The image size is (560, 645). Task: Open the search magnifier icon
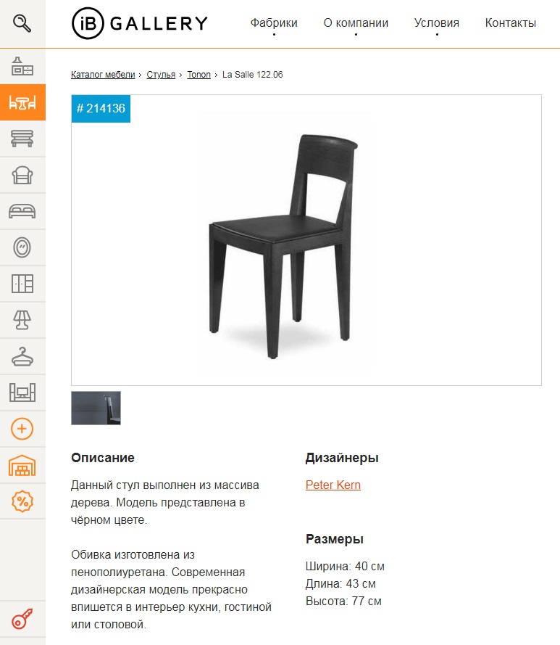[x=22, y=23]
